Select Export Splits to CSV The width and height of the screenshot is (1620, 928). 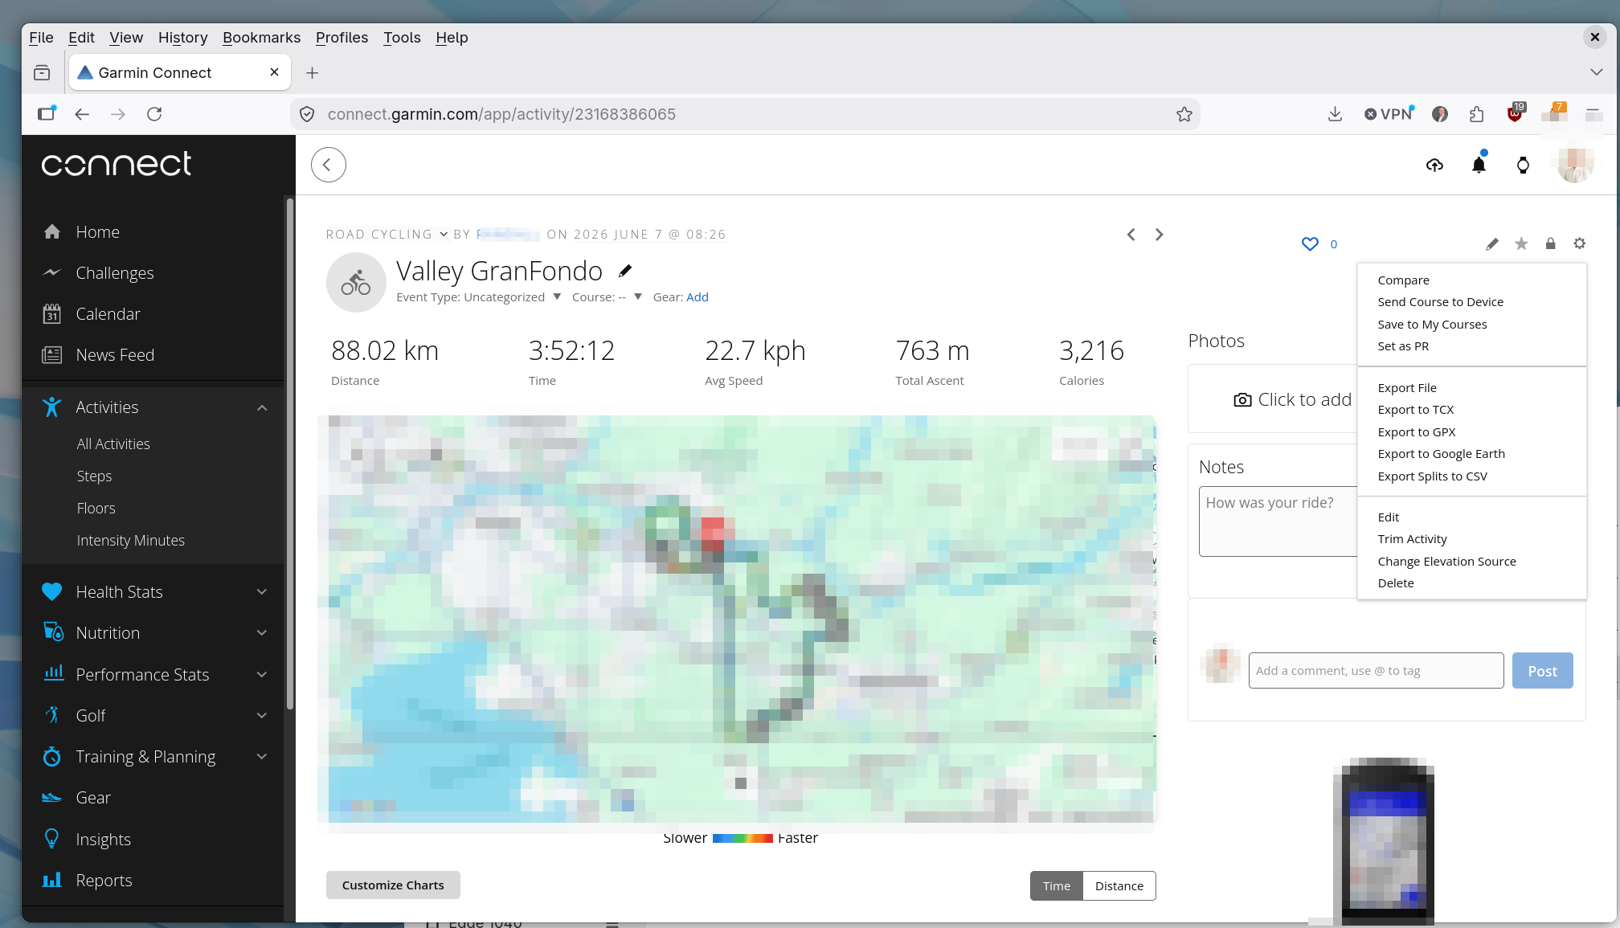[x=1432, y=476]
